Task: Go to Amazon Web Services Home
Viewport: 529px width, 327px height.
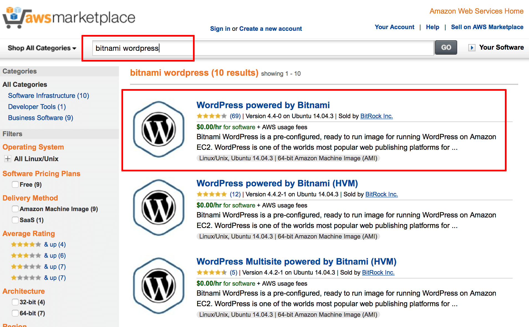Action: (x=477, y=11)
